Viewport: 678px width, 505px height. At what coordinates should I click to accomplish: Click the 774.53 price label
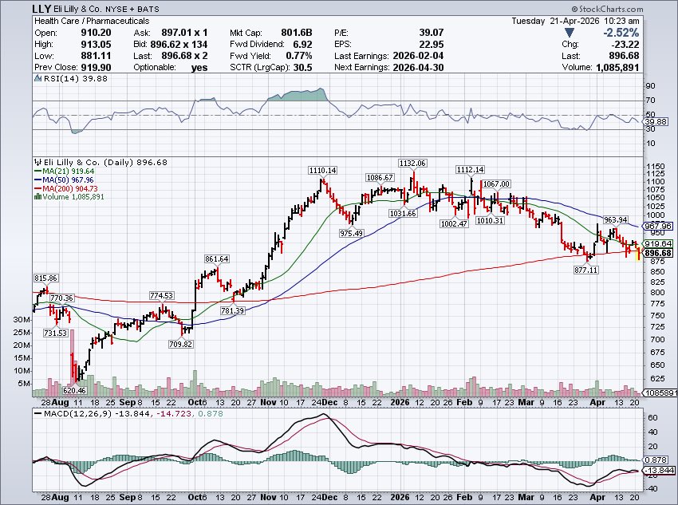pos(161,296)
